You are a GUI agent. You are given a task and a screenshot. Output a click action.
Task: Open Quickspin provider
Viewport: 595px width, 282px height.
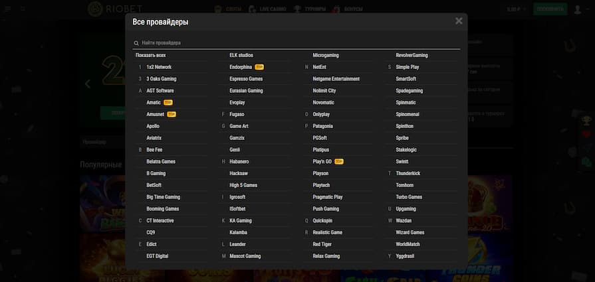[x=322, y=221]
